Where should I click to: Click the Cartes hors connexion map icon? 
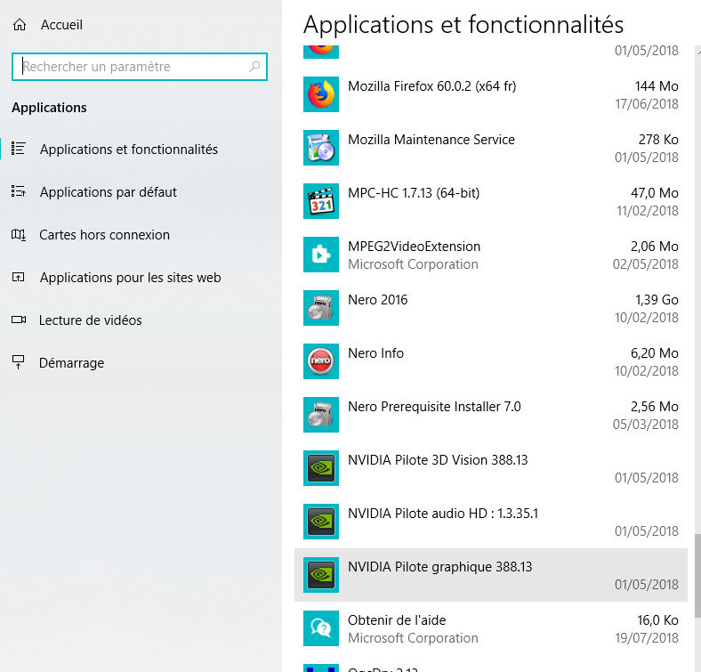[19, 234]
